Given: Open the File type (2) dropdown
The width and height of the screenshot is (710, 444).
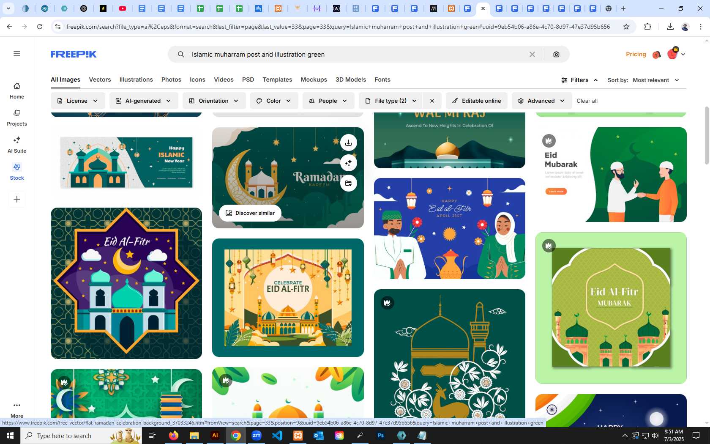Looking at the screenshot, I should click(x=391, y=101).
